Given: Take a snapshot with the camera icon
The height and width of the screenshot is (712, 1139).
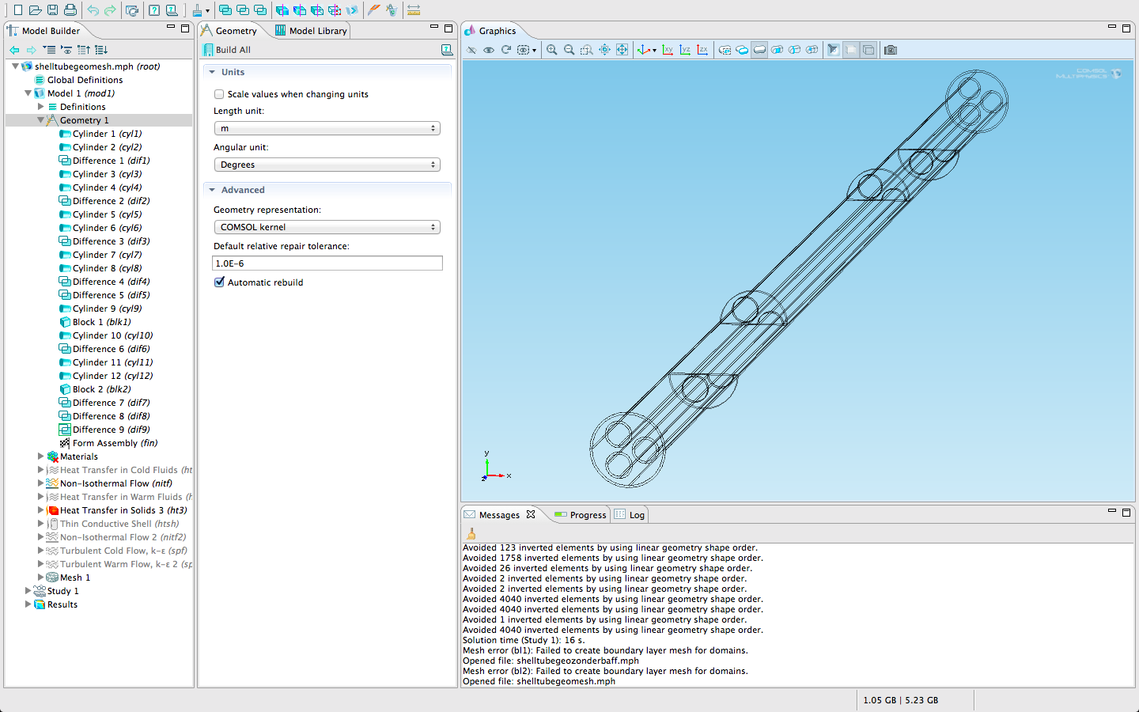Looking at the screenshot, I should (891, 50).
